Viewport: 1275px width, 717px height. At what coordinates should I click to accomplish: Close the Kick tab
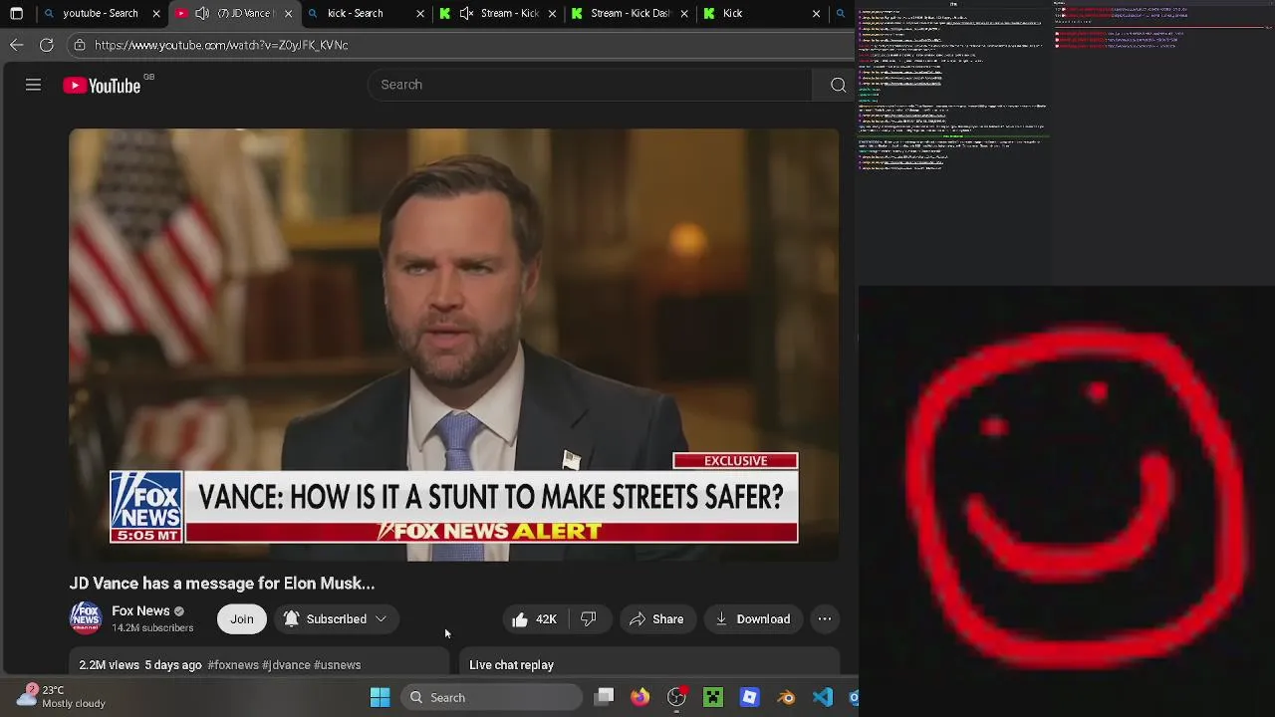(x=816, y=13)
